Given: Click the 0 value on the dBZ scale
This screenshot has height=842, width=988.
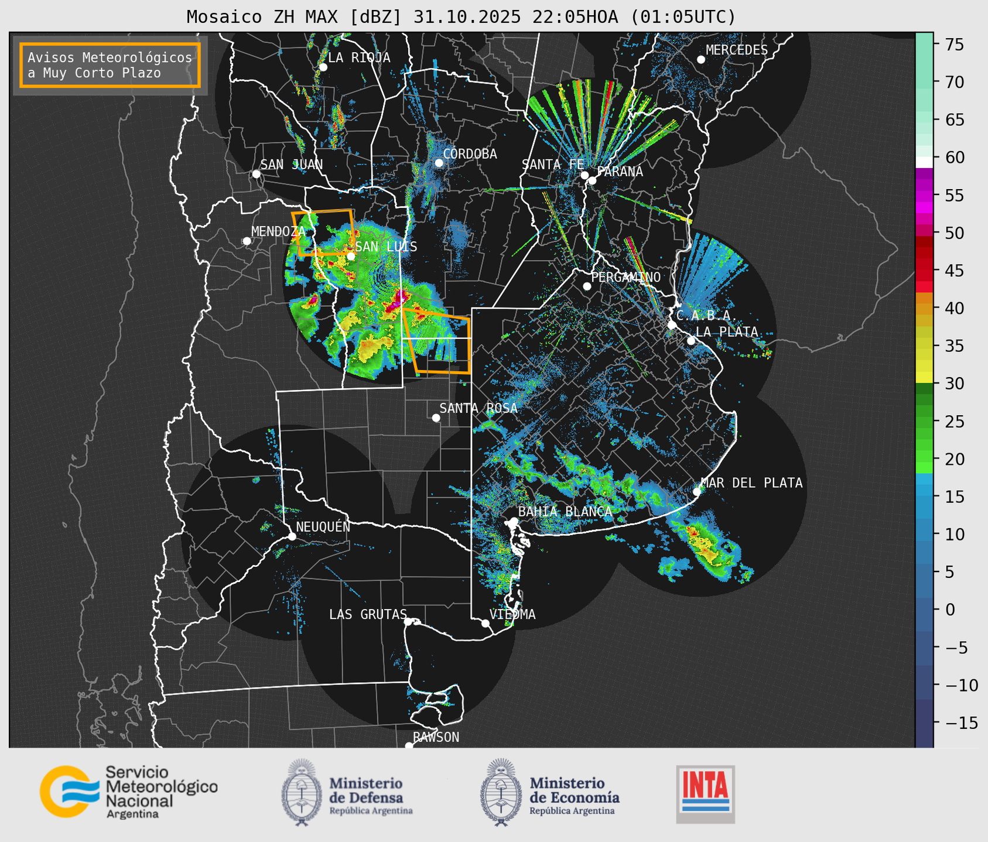Looking at the screenshot, I should [x=950, y=610].
